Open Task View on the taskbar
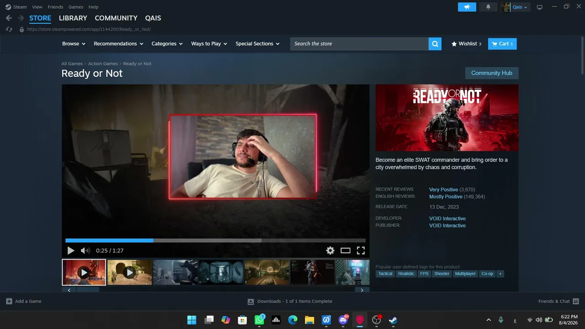Image resolution: width=585 pixels, height=329 pixels. pyautogui.click(x=209, y=320)
